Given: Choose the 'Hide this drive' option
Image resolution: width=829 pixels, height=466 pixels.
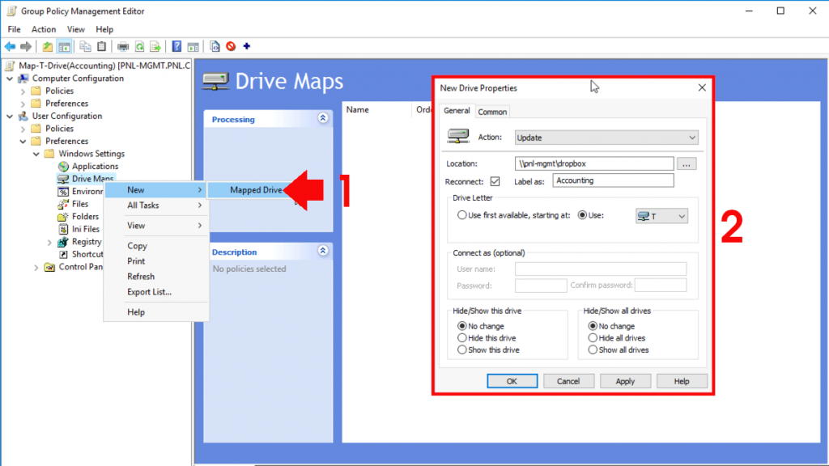Looking at the screenshot, I should [x=462, y=338].
